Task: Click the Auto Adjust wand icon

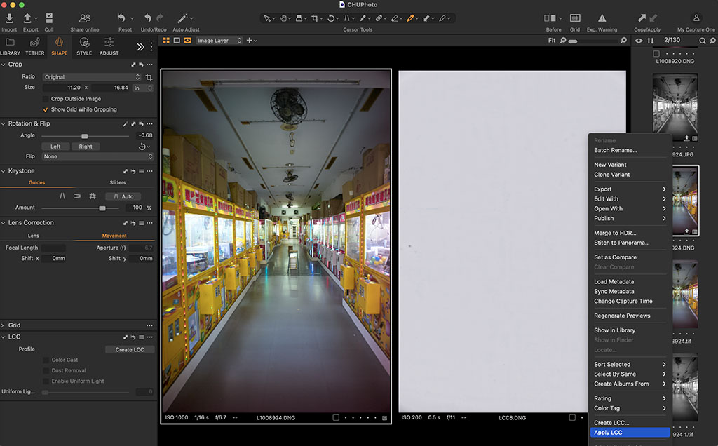Action: point(183,18)
